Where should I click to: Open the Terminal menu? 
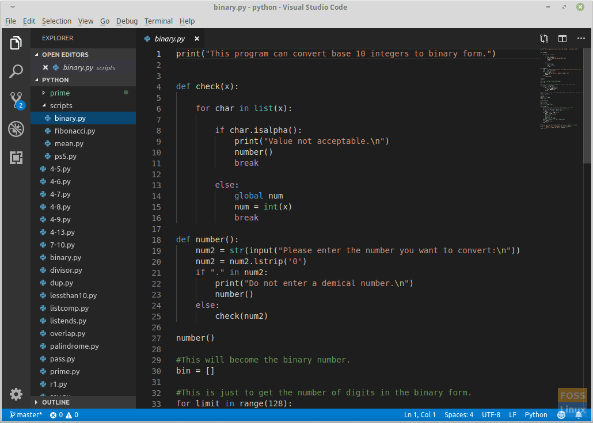[x=158, y=21]
